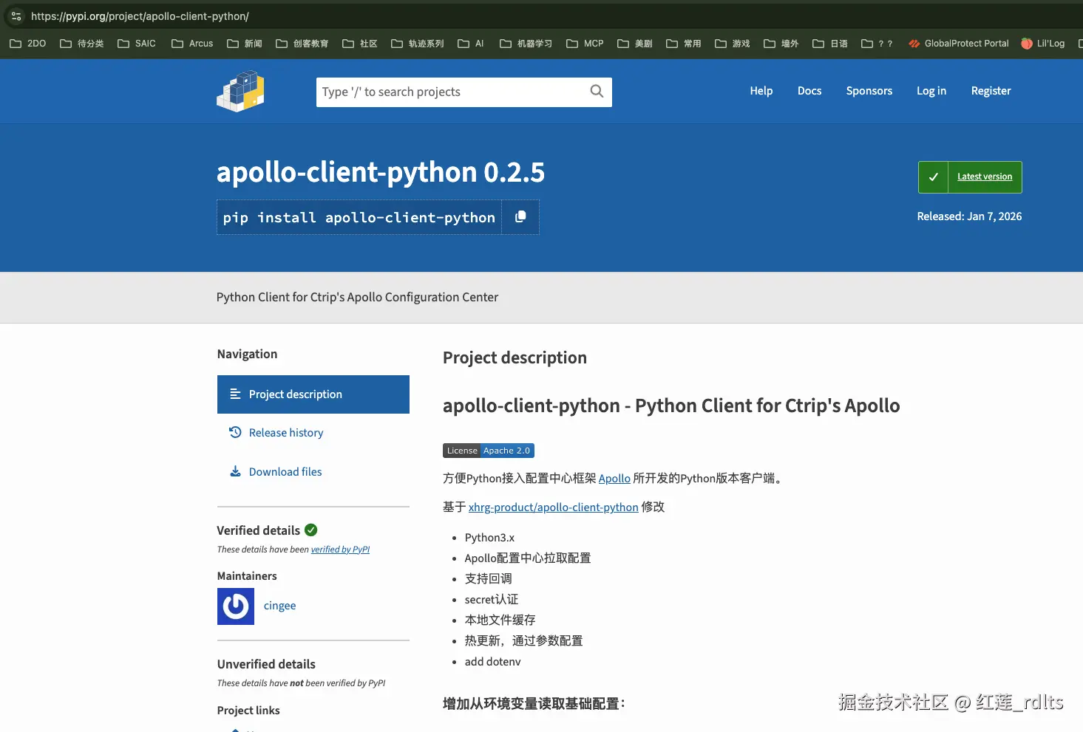This screenshot has width=1083, height=732.
Task: Open the 机器学习 bookmark folder
Action: click(x=526, y=44)
